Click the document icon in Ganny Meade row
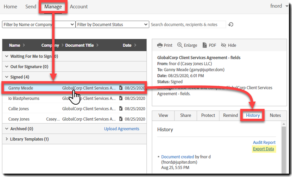Image resolution: width=292 pixels, height=177 pixels. click(121, 88)
